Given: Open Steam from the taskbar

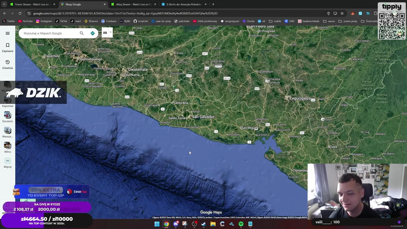Looking at the screenshot, I should [x=203, y=224].
